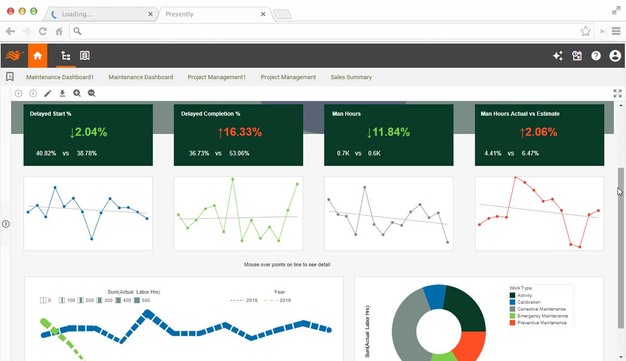
Task: Toggle the 2019 series in line chart legend
Action: click(x=285, y=300)
